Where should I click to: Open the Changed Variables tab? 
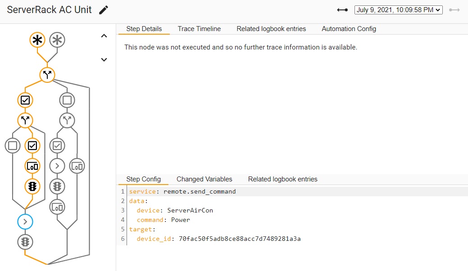pyautogui.click(x=204, y=179)
